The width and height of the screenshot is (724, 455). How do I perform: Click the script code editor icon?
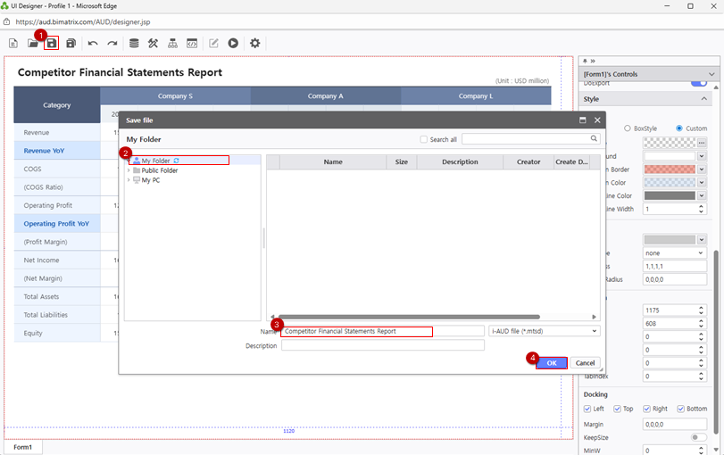192,43
